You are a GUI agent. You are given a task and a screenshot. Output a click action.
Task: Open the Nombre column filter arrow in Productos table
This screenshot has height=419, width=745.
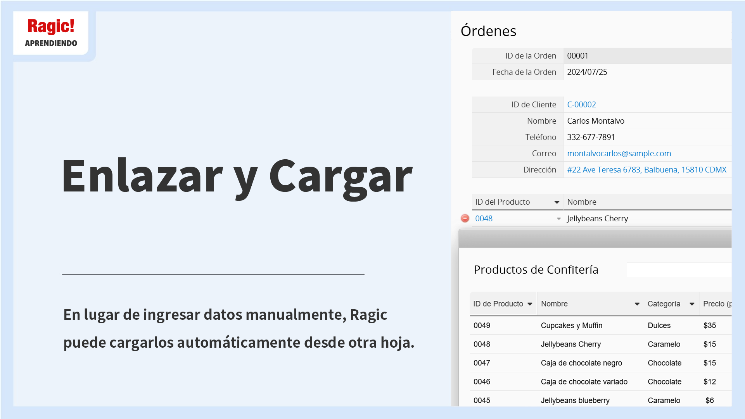637,304
